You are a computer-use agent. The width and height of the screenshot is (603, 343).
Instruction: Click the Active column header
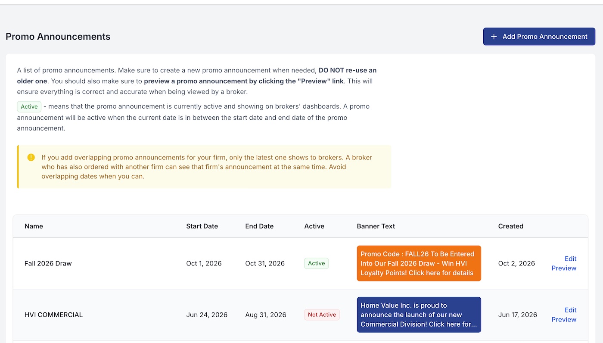314,226
